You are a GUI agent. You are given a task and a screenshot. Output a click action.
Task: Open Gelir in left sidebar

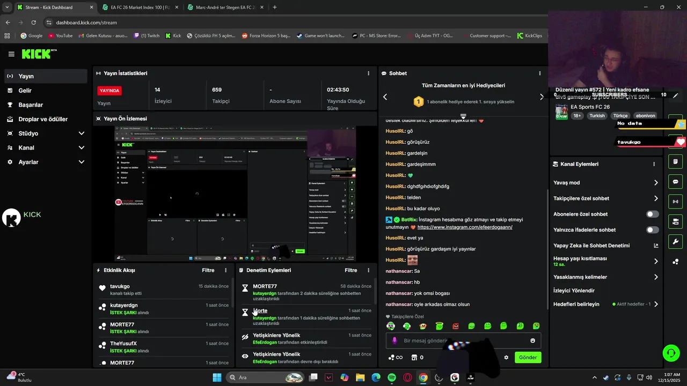pos(46,91)
